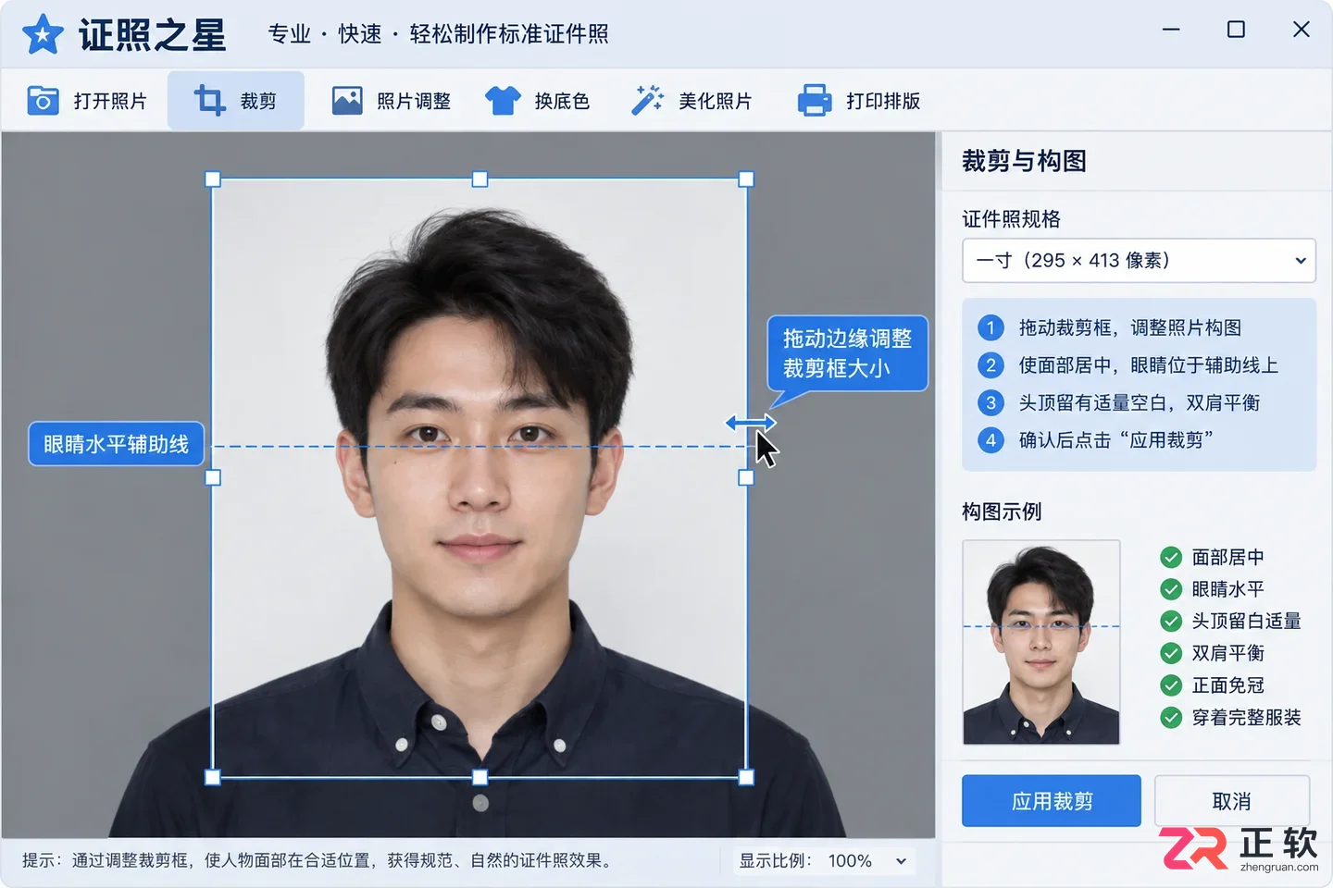This screenshot has width=1333, height=888.
Task: Click the status bar 提示 hint text
Action: [318, 860]
